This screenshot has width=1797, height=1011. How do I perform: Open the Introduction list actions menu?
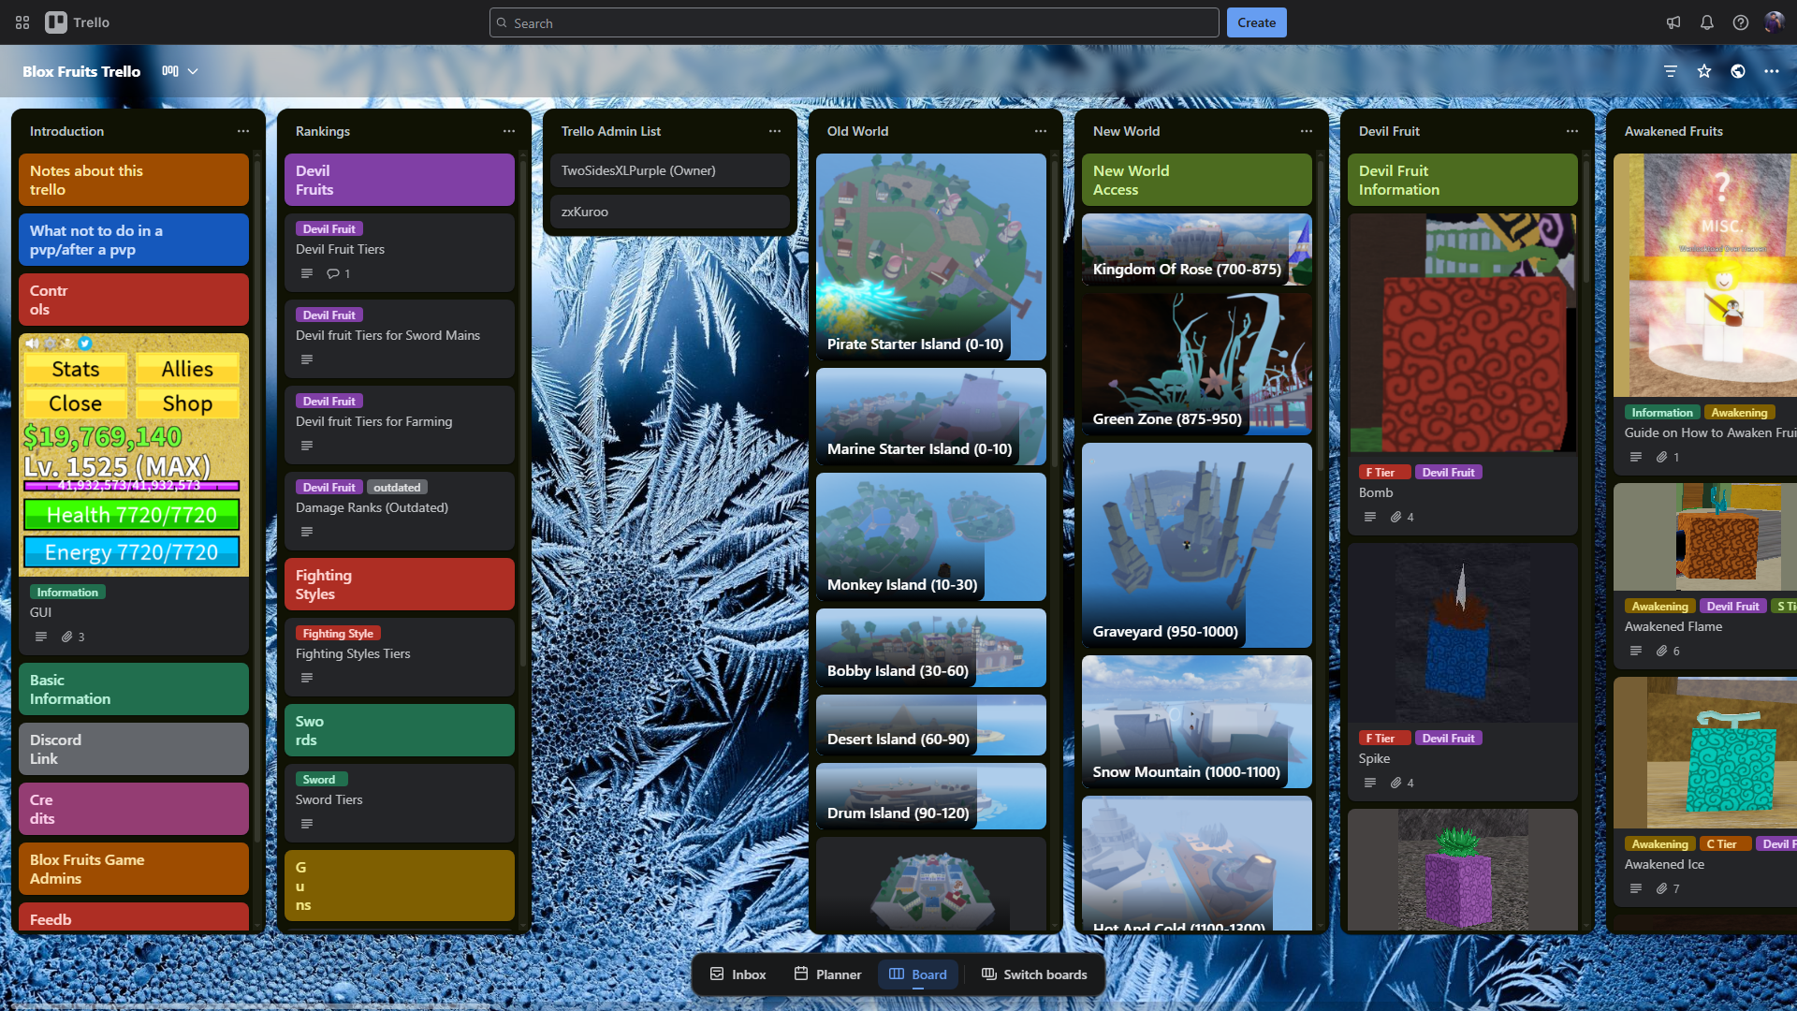[243, 131]
